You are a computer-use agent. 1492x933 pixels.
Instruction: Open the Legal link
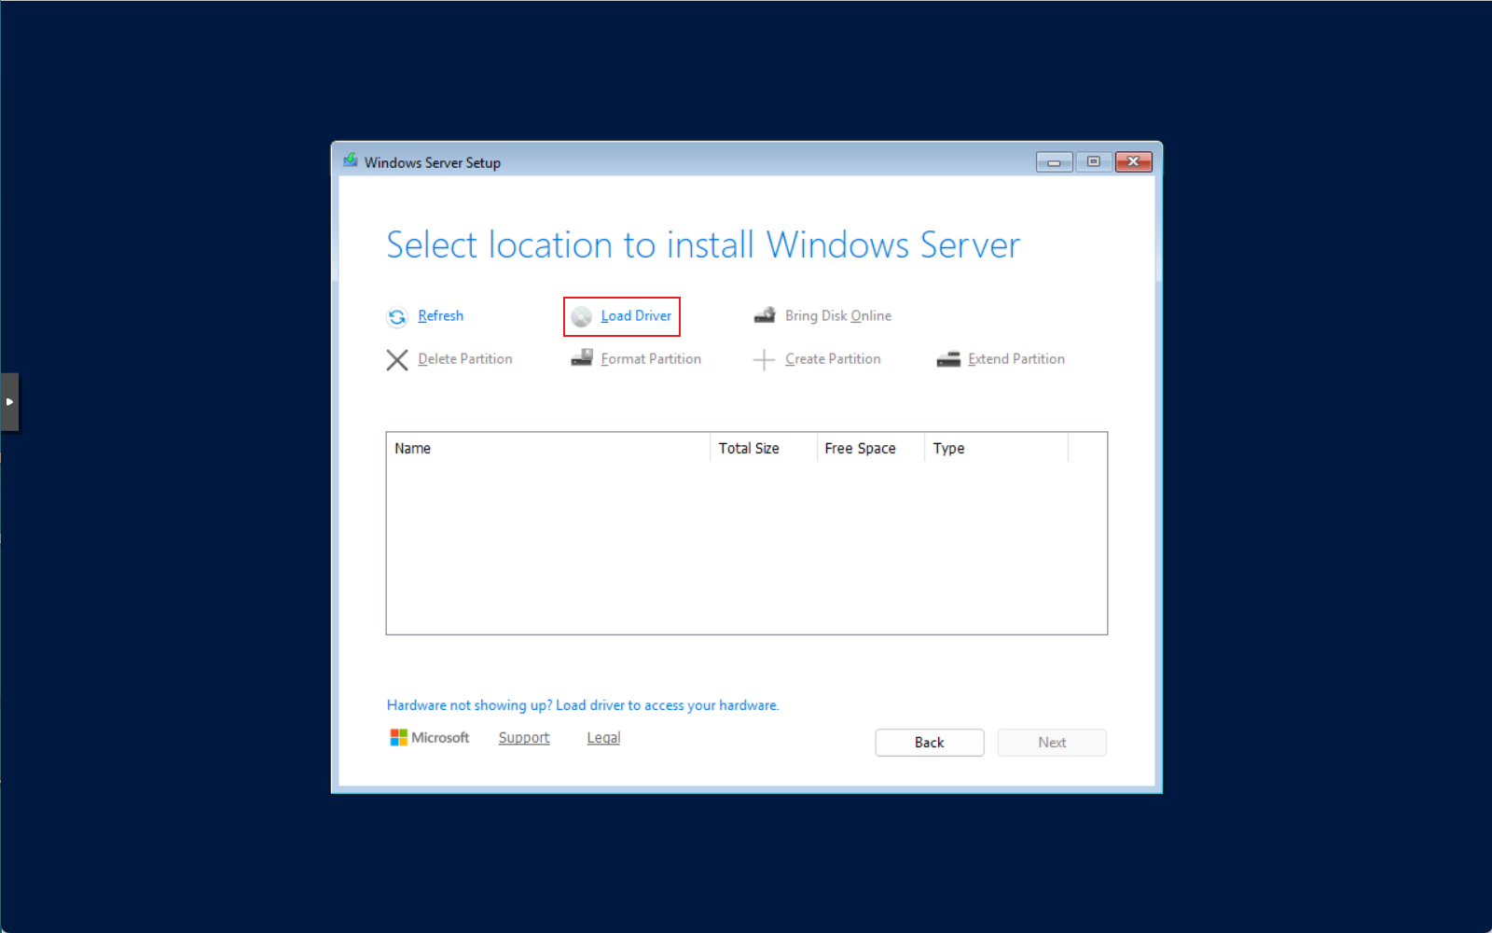pos(603,738)
